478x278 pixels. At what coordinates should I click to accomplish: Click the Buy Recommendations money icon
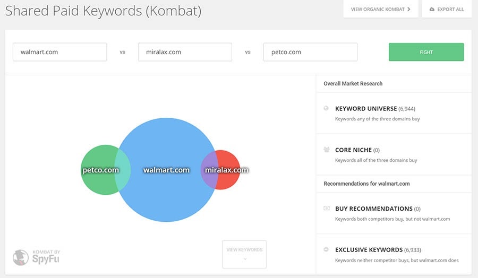[x=326, y=209]
